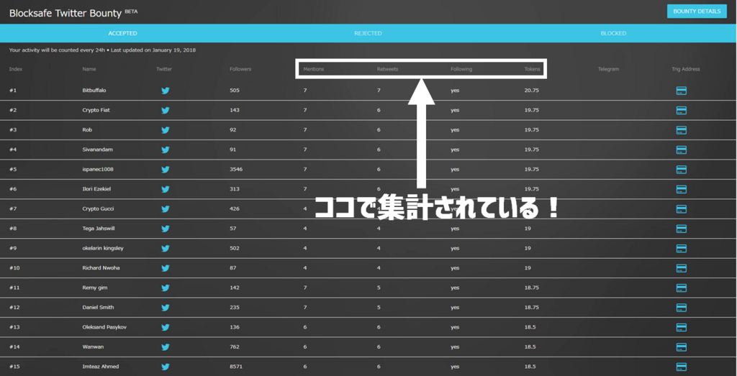Click the Twitter column header
This screenshot has width=737, height=376.
pyautogui.click(x=164, y=69)
